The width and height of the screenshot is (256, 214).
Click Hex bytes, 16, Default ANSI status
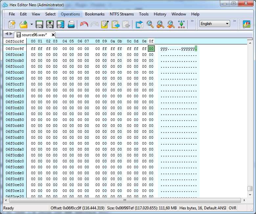203,208
